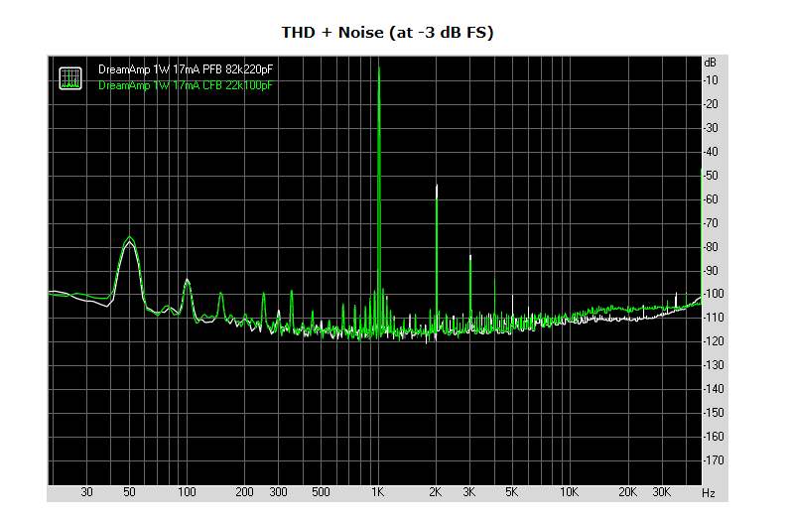Click the -50 dB scale label

pos(711,176)
